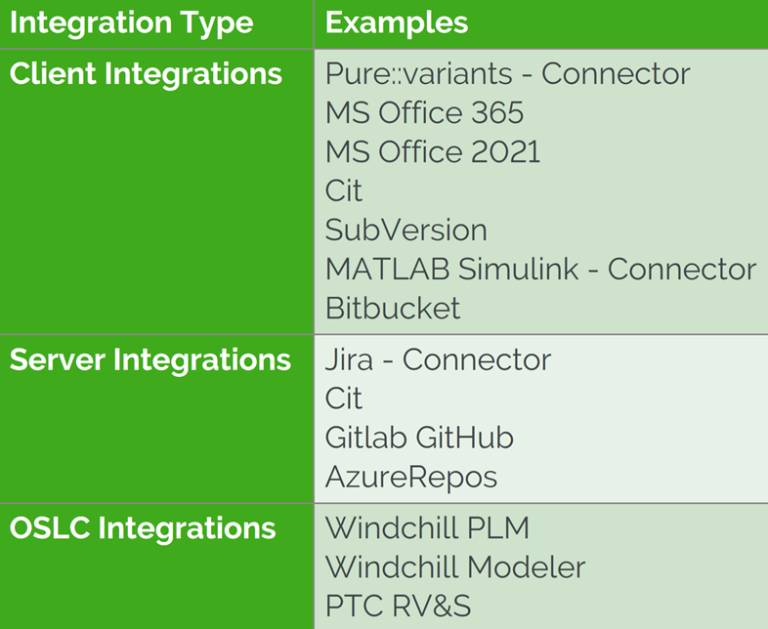The height and width of the screenshot is (629, 768).
Task: Click the Jira - Connector entry
Action: 438,359
